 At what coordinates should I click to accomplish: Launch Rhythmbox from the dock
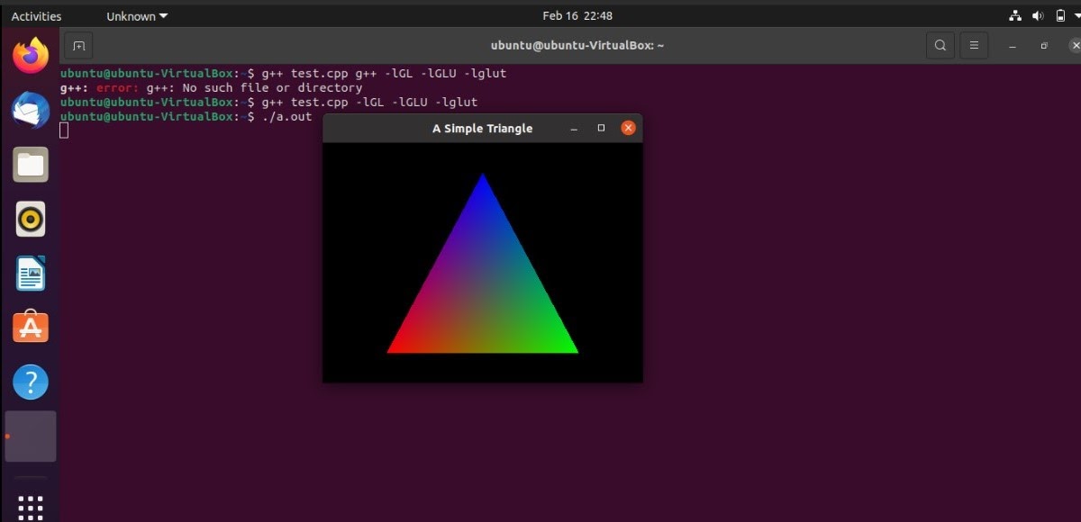click(30, 218)
